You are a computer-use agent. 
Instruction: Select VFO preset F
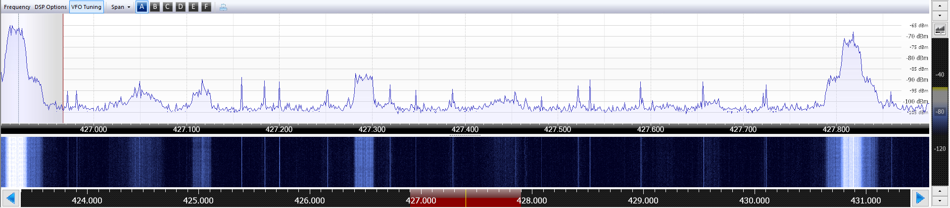(x=206, y=7)
